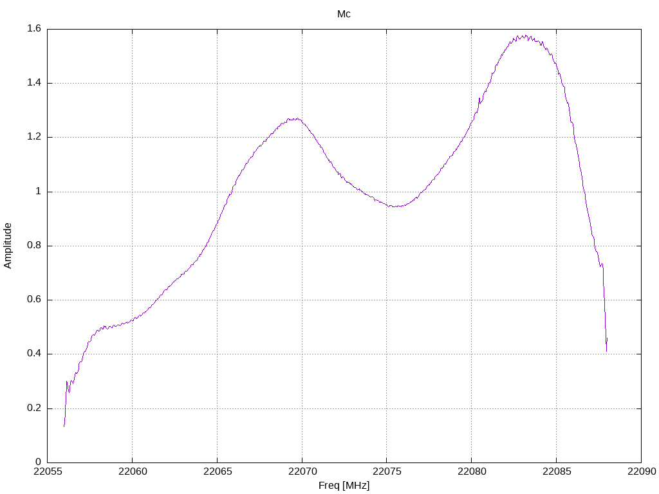Screen dimensions: 659x494
Task: Click x-axis tick label 22075
Action: coord(387,471)
